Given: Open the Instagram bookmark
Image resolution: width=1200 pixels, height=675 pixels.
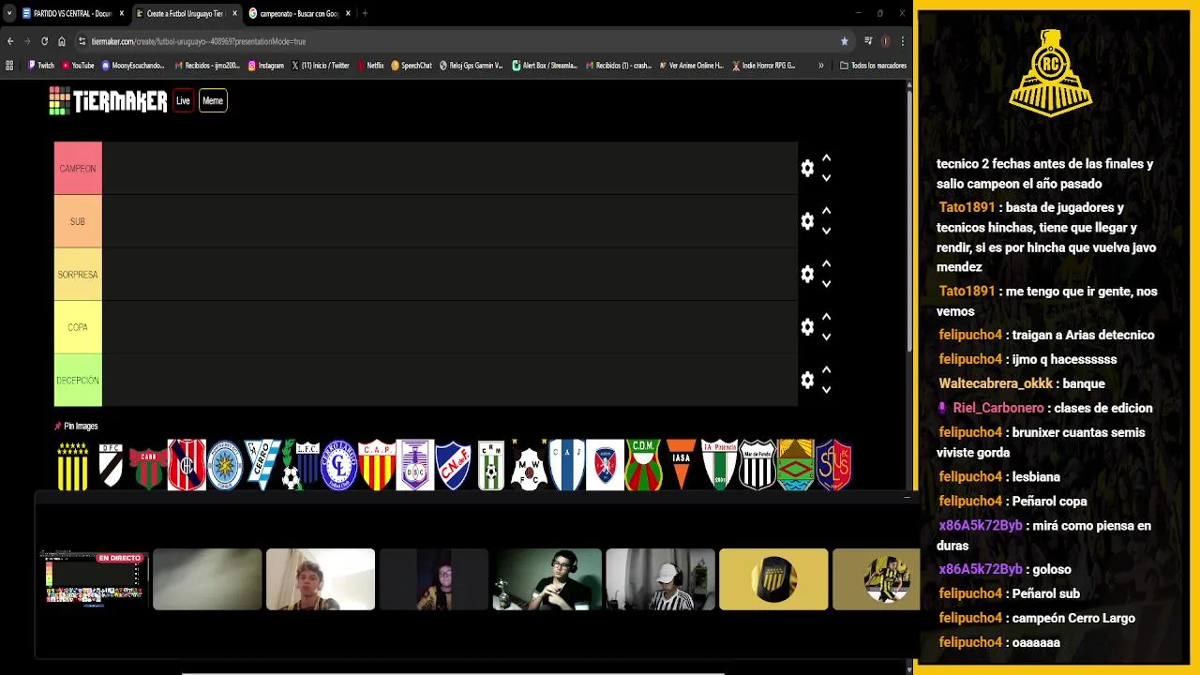Looking at the screenshot, I should (x=265, y=66).
